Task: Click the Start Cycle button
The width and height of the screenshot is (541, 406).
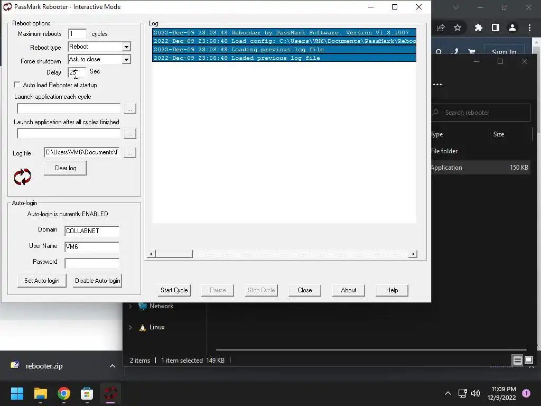Action: tap(174, 290)
